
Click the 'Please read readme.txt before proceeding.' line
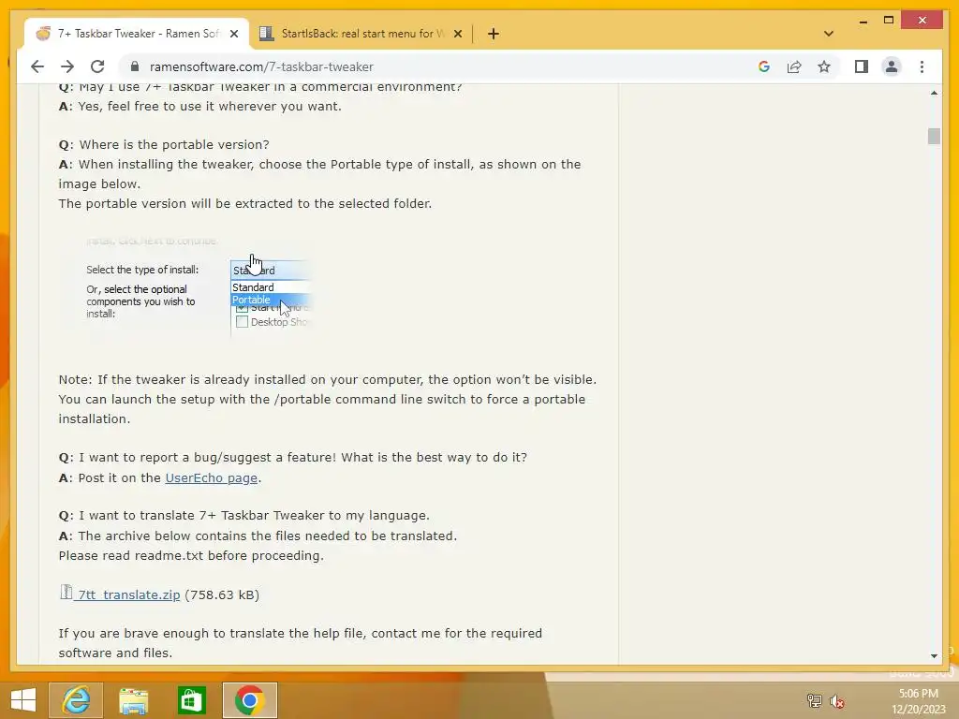(191, 556)
